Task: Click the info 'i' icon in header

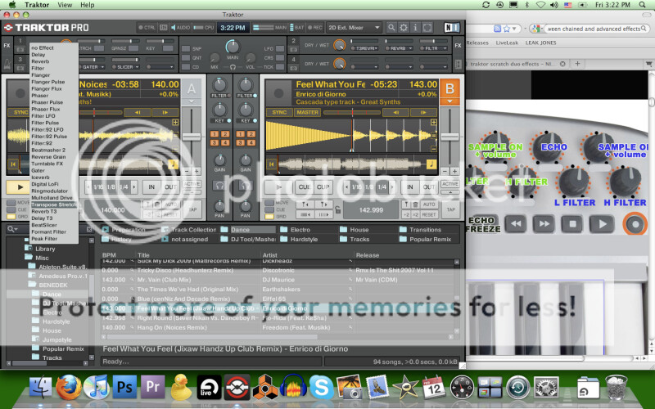Action: click(415, 28)
